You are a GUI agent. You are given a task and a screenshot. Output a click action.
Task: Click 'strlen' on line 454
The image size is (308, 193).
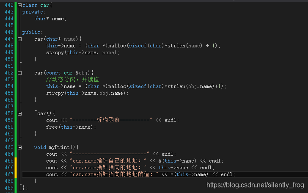[x=176, y=86]
